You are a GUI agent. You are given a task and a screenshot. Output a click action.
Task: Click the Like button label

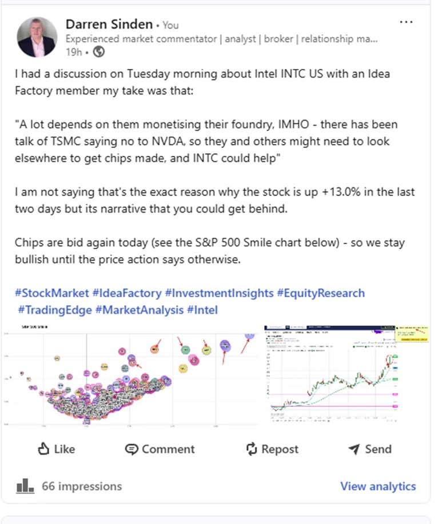click(x=64, y=450)
